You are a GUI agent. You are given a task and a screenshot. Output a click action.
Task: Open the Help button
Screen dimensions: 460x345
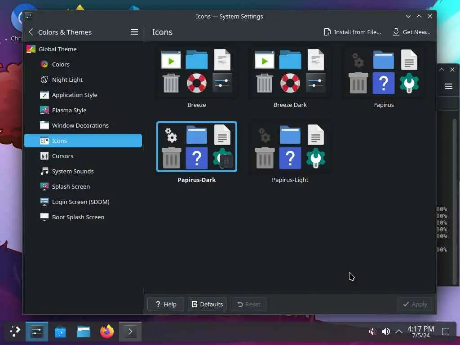click(166, 304)
